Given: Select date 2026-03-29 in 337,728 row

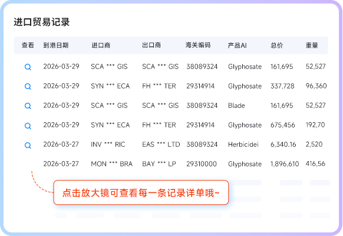Looking at the screenshot, I should coord(61,86).
